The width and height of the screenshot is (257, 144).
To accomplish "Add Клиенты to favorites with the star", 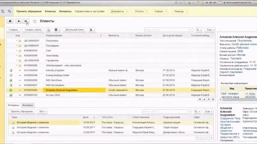I will pyautogui.click(x=35, y=21).
